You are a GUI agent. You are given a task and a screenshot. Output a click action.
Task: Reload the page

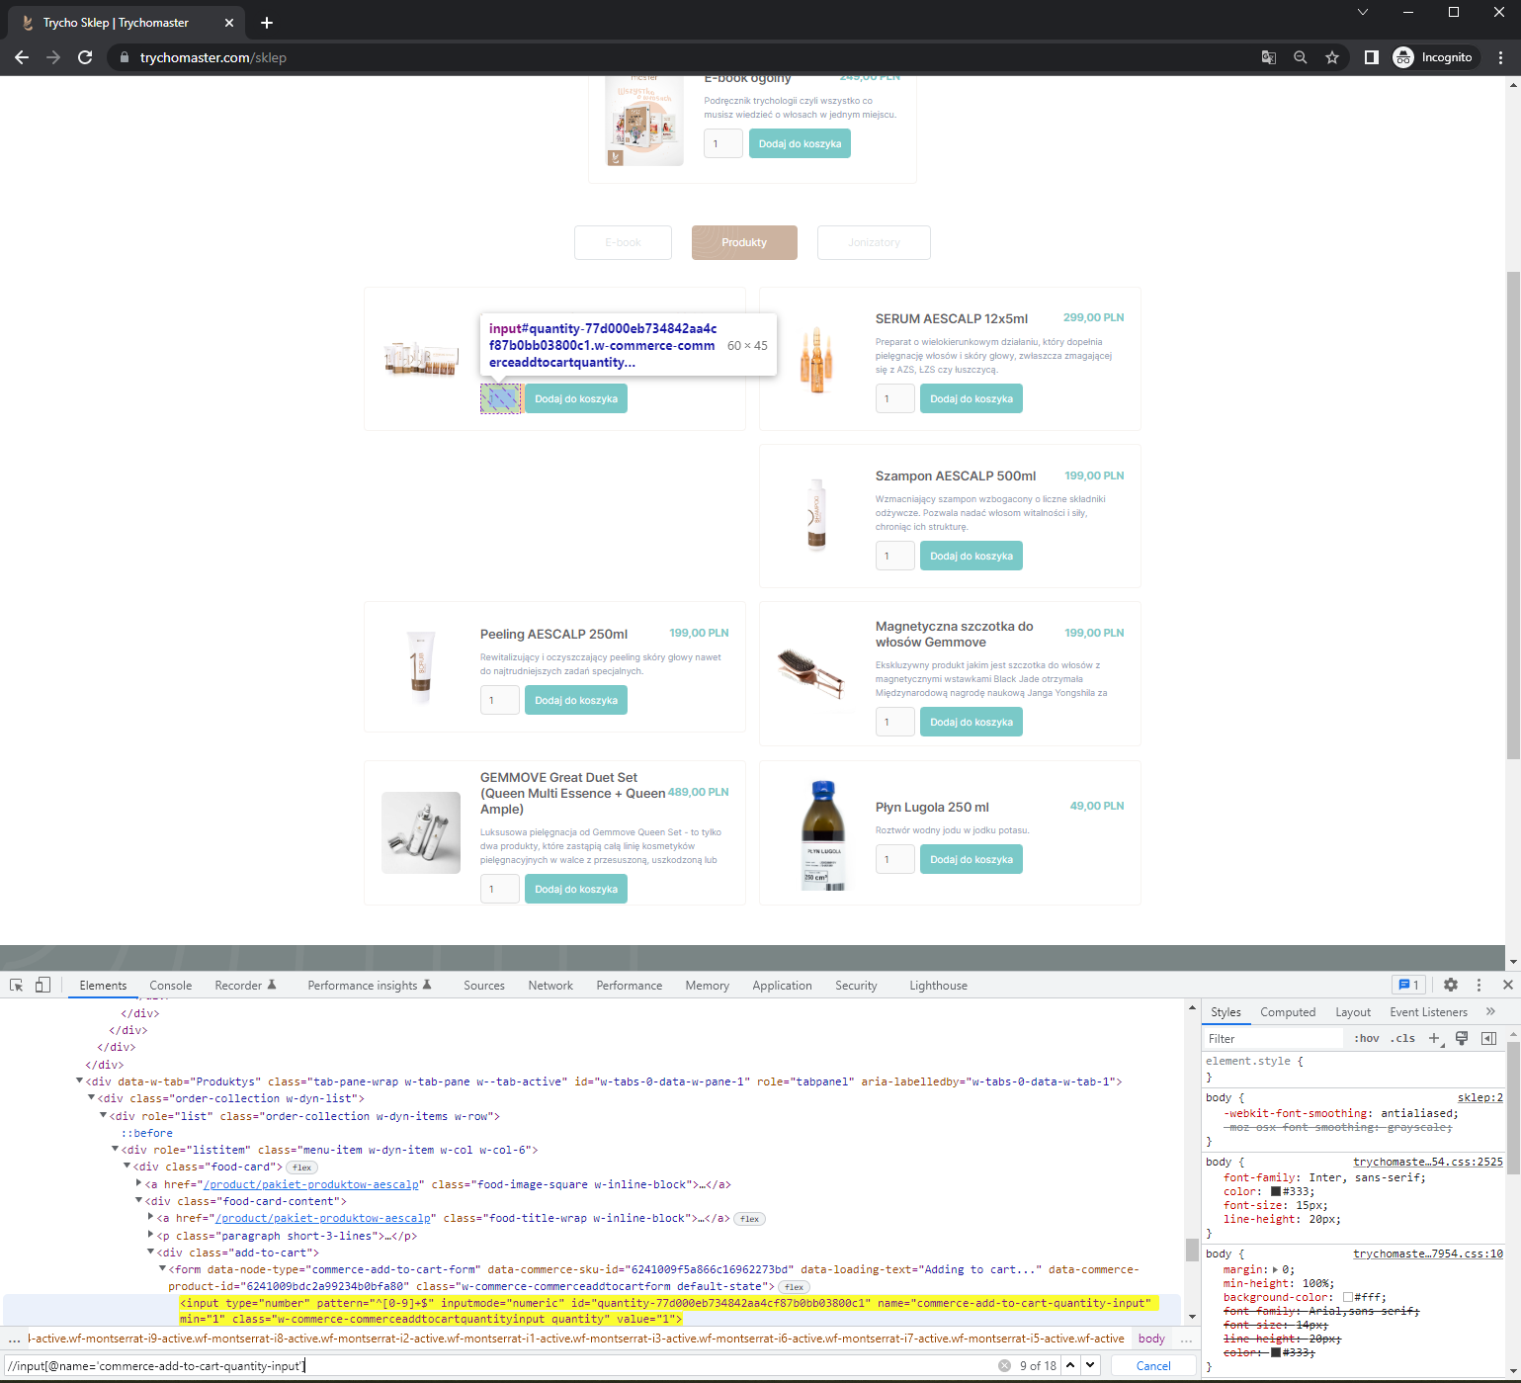tap(85, 57)
